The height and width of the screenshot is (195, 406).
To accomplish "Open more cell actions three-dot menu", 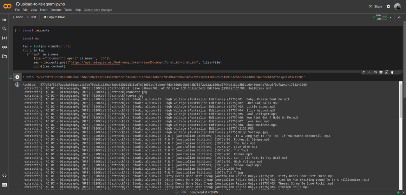I will 398,72.
